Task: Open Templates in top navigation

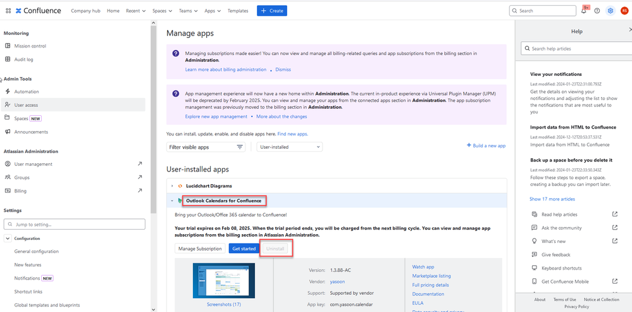Action: [238, 11]
